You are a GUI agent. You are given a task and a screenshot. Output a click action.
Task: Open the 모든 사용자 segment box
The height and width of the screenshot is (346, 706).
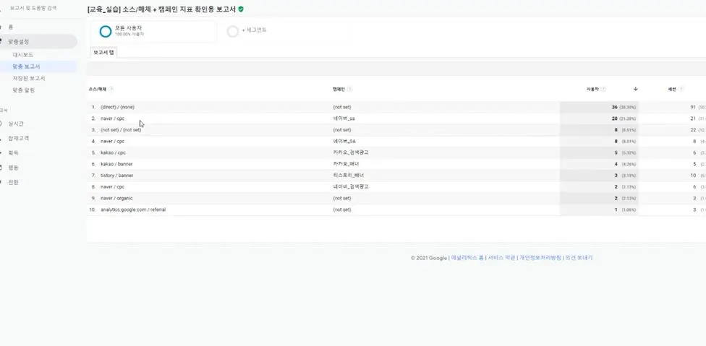[x=153, y=31]
